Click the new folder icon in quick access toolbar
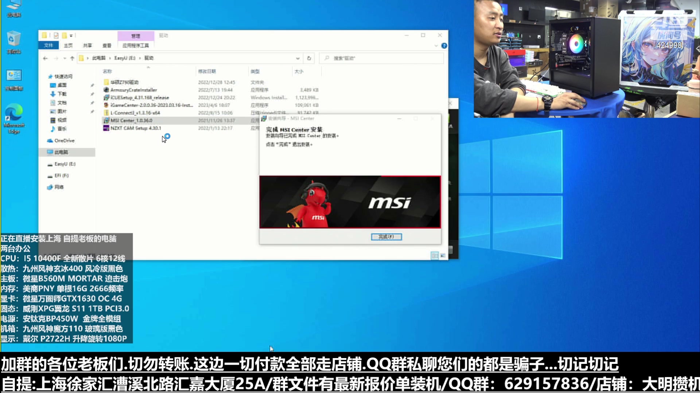 point(65,35)
